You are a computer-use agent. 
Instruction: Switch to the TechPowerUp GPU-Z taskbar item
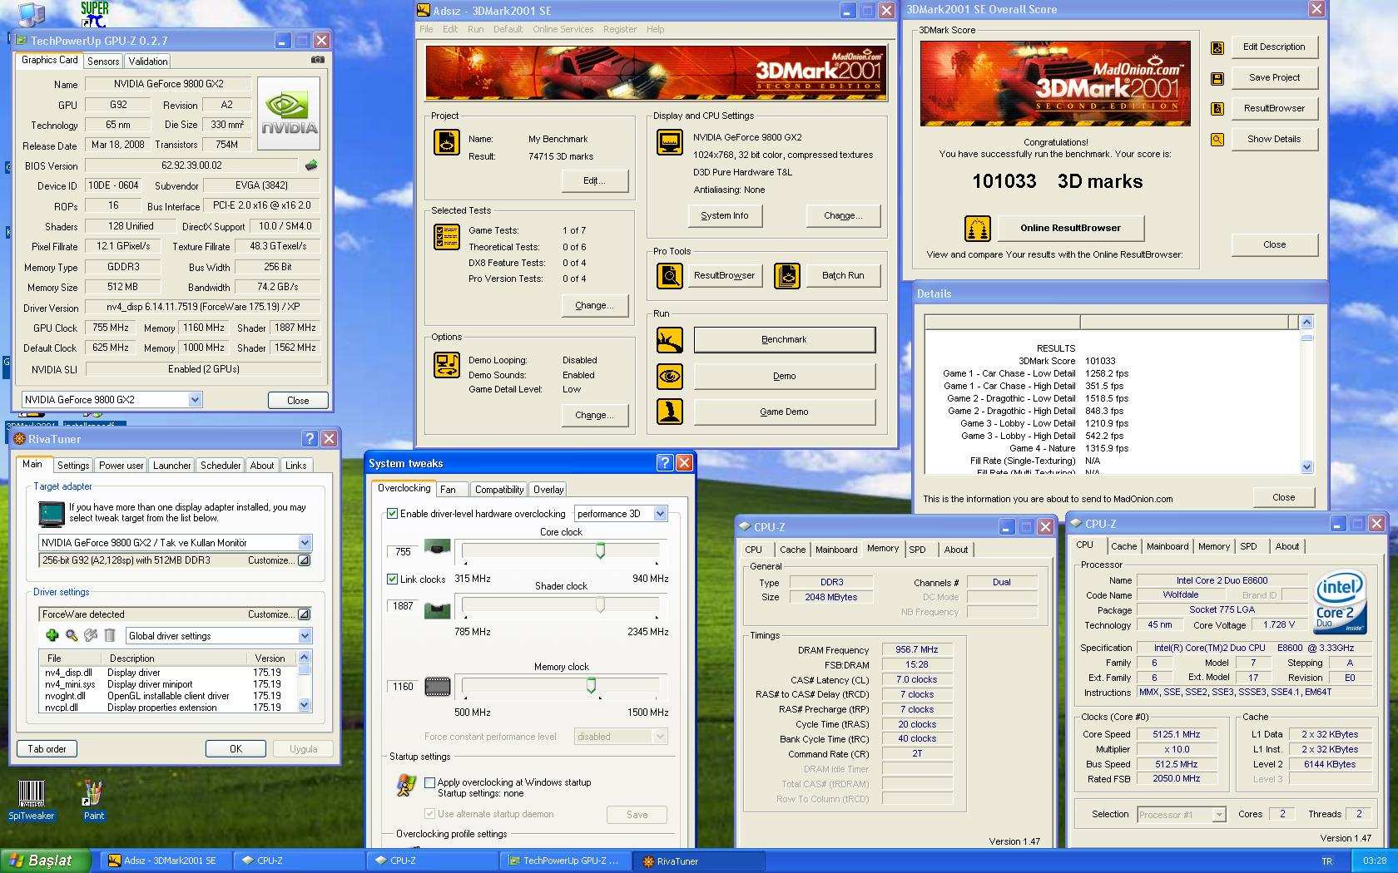point(567,861)
